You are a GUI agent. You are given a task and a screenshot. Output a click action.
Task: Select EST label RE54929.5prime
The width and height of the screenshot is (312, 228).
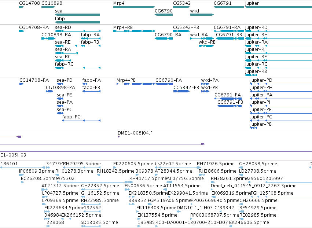(x=258, y=208)
